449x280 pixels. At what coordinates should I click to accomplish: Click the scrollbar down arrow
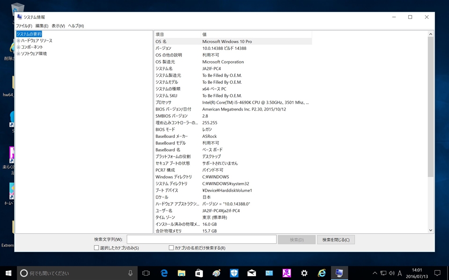431,230
